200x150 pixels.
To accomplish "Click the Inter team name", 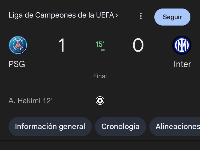I will (182, 64).
